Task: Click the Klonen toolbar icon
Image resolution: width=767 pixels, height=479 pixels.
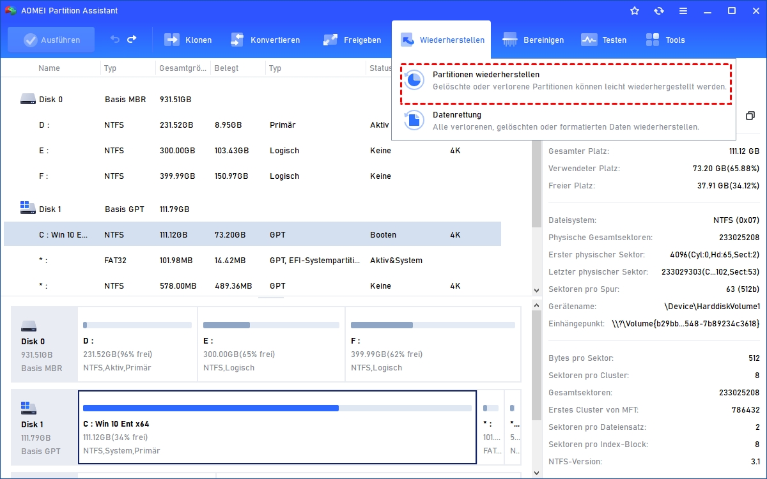Action: tap(173, 40)
